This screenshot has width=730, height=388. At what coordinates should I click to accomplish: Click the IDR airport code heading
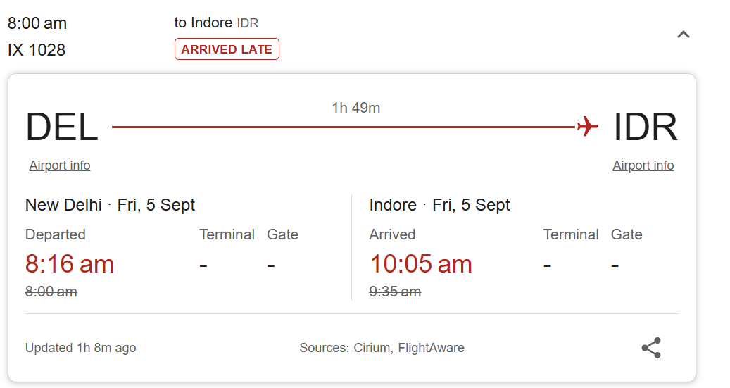coord(645,127)
